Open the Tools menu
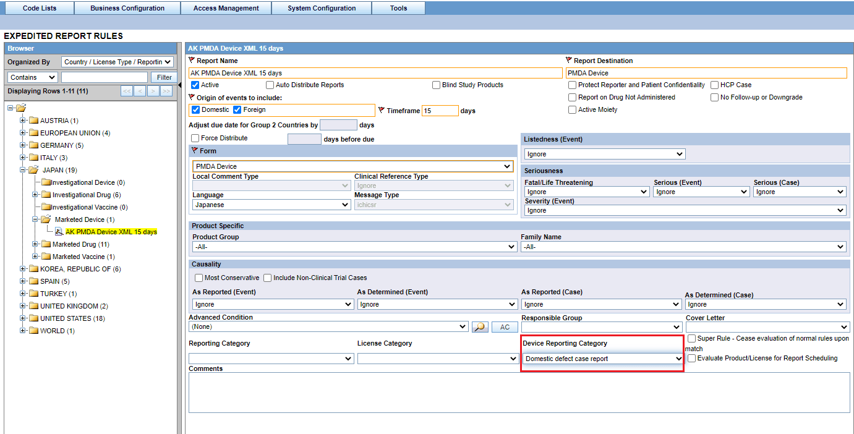This screenshot has height=434, width=854. click(x=399, y=8)
